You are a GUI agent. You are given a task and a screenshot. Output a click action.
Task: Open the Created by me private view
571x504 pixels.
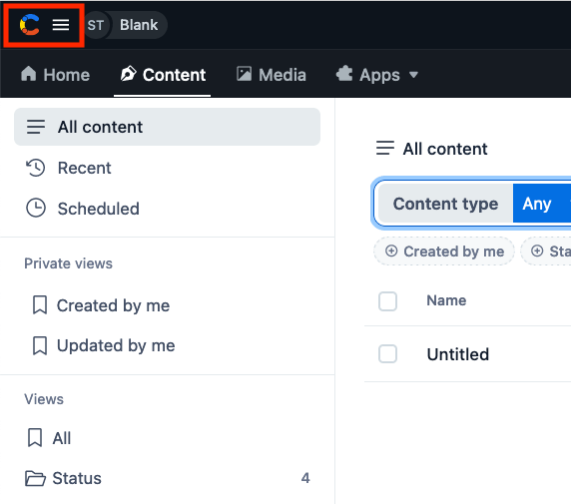113,305
